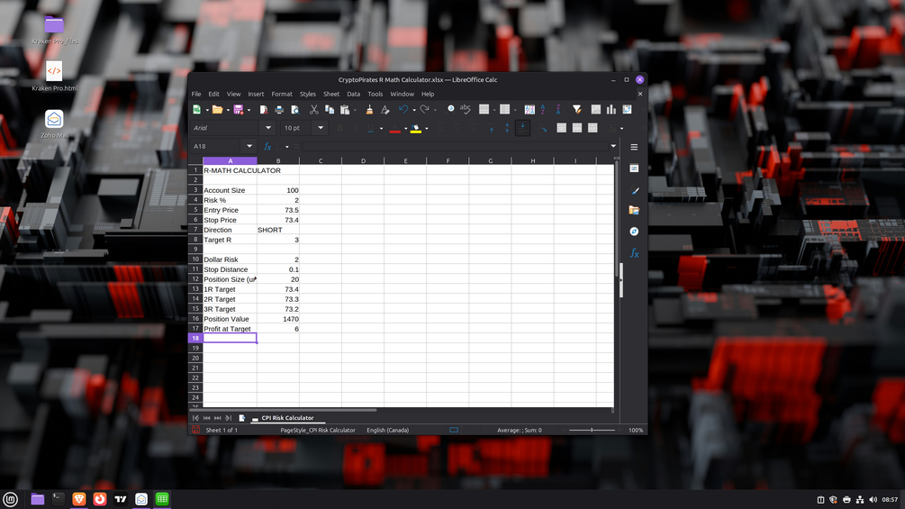Screen dimensions: 905x509
Task: Sort descending with the Z-A icon
Action: pyautogui.click(x=558, y=110)
